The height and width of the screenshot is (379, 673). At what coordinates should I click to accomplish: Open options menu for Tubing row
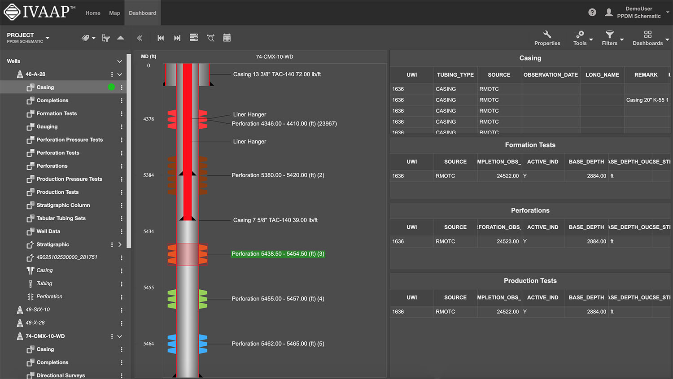pos(122,284)
